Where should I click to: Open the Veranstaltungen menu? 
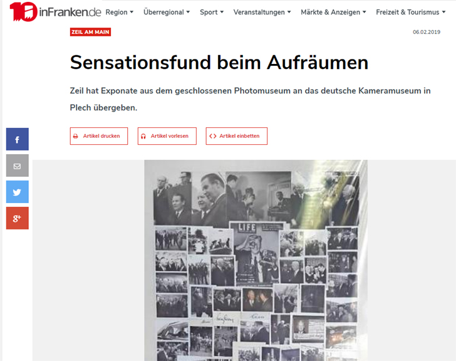pos(262,12)
